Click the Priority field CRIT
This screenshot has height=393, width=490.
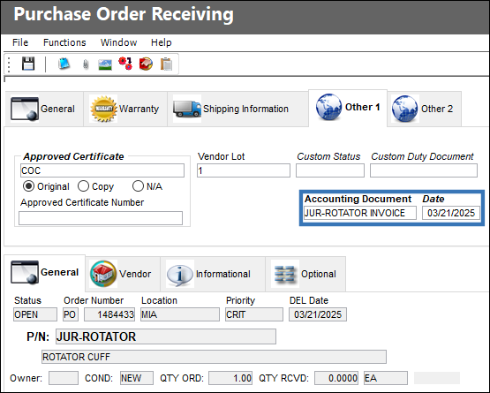[254, 314]
